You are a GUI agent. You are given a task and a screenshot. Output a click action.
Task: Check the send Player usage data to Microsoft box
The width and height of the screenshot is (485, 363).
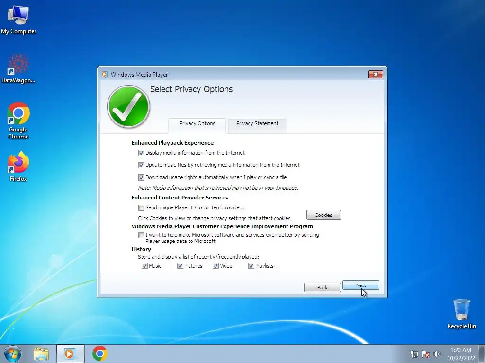(x=141, y=235)
